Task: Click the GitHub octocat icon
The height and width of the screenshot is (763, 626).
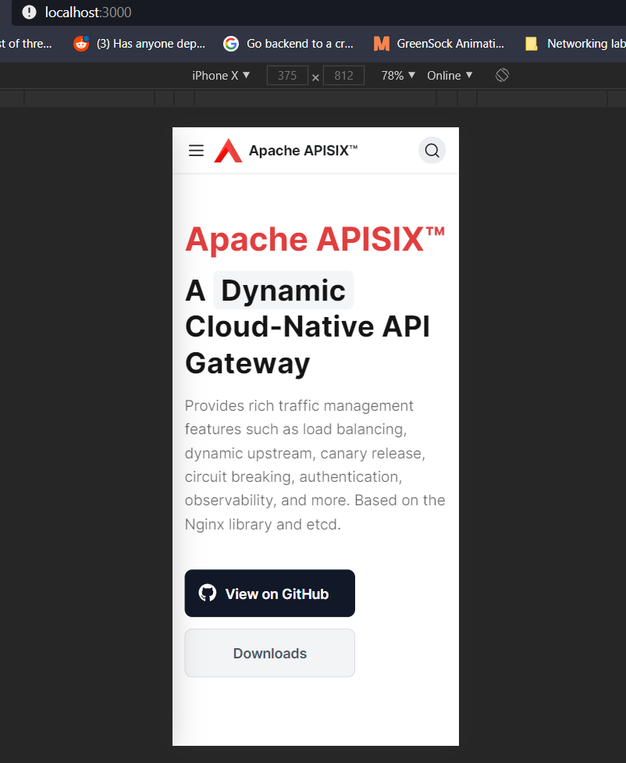Action: (x=207, y=594)
